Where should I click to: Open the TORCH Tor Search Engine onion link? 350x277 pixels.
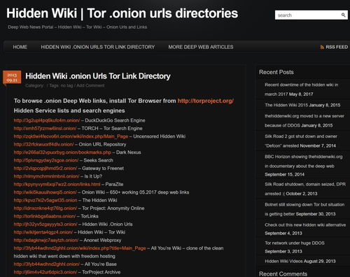(45, 128)
